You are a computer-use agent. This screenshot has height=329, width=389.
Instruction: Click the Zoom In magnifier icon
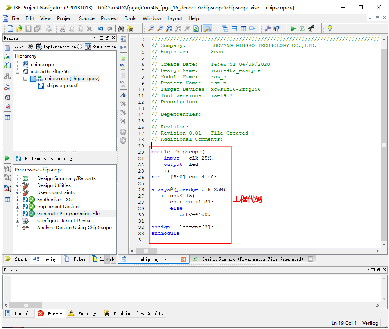tap(151, 29)
